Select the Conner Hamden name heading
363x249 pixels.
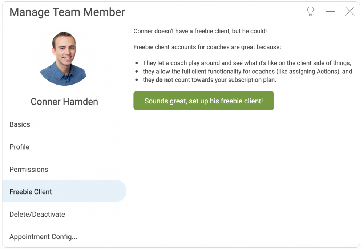64,102
